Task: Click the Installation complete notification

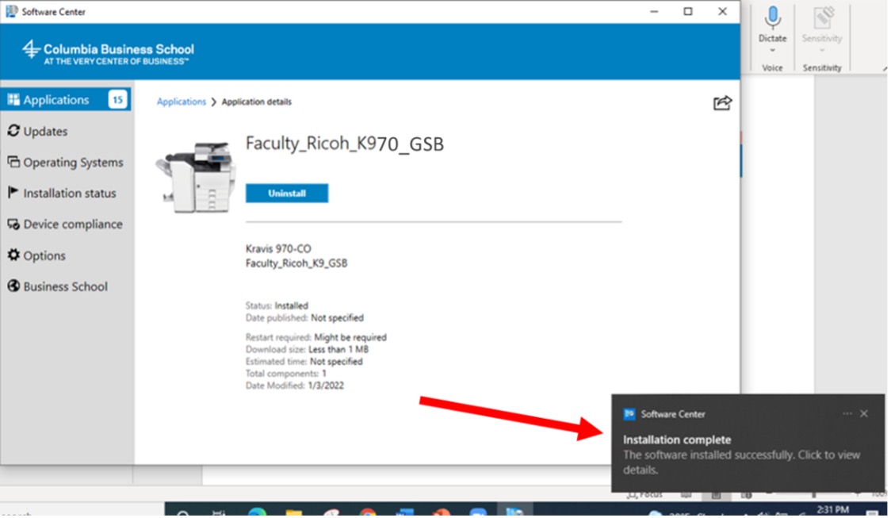Action: click(748, 443)
